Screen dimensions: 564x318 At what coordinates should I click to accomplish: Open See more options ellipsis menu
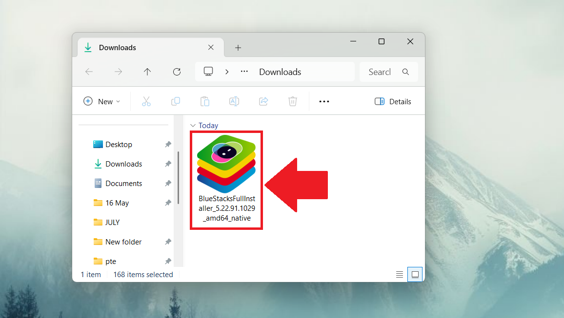point(324,101)
